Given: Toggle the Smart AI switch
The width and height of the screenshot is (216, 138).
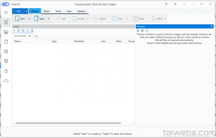Looking at the screenshot, I should tap(5, 4).
